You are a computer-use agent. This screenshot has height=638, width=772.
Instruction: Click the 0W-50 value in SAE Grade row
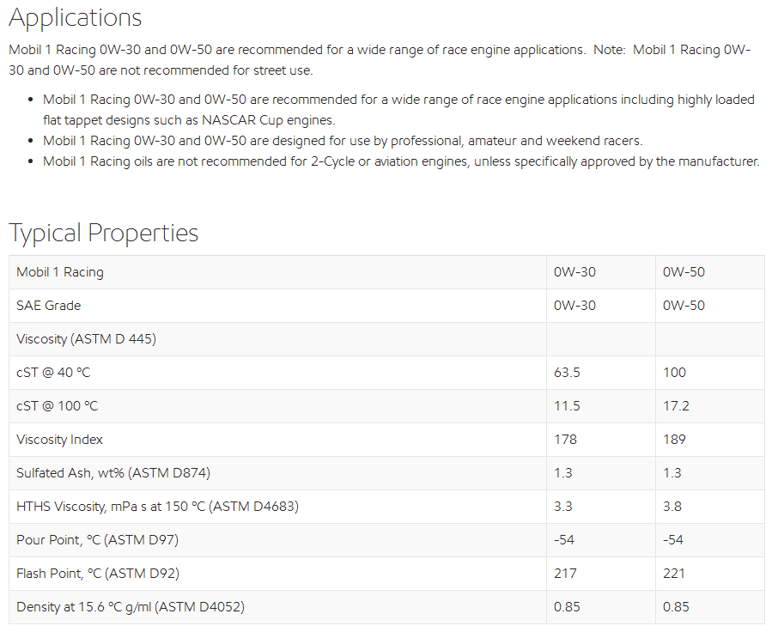[684, 306]
